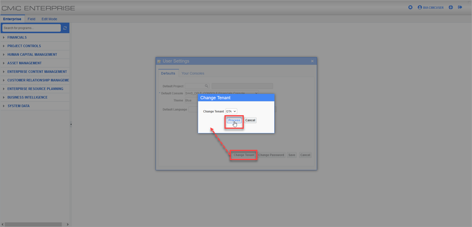Expand HUMAN CAPITAL MANAGEMENT
The image size is (472, 227).
point(4,55)
